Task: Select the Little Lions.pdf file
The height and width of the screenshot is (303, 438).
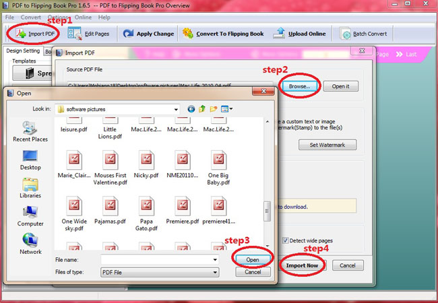Action: click(110, 129)
